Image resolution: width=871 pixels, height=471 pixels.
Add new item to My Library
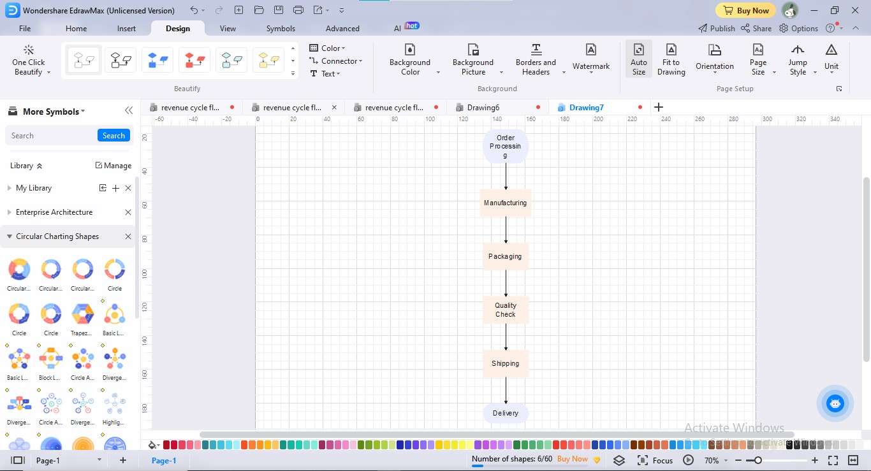(115, 188)
